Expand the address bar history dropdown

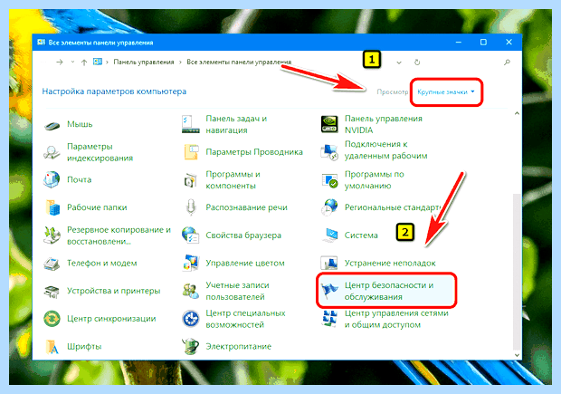(399, 62)
